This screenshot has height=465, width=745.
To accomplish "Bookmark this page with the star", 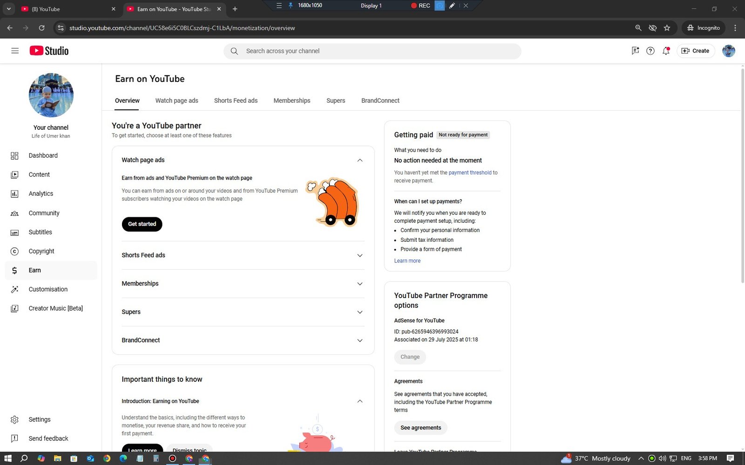I will coord(667,28).
